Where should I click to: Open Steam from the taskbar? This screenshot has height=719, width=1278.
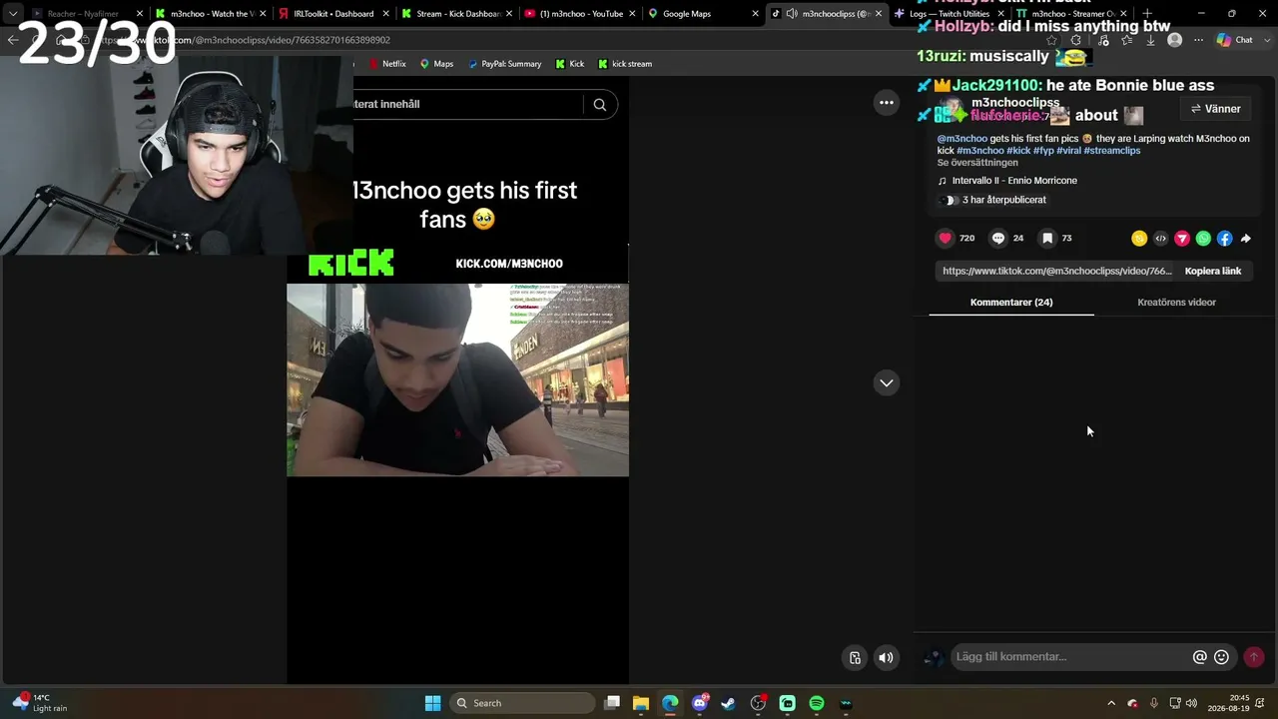(728, 703)
